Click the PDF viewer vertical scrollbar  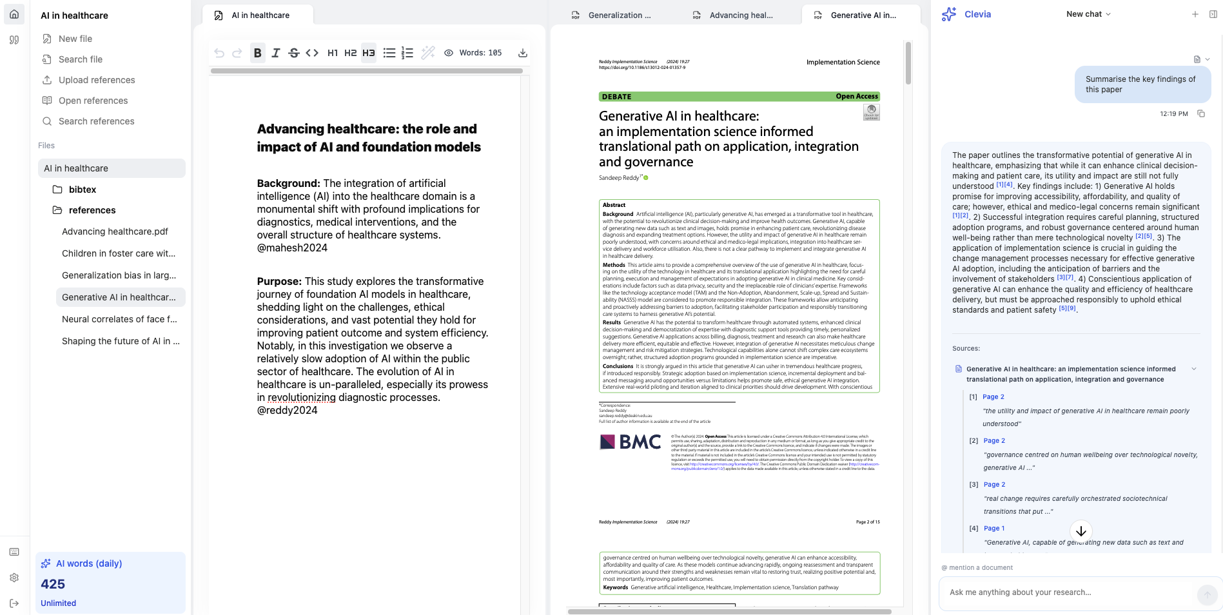point(908,63)
